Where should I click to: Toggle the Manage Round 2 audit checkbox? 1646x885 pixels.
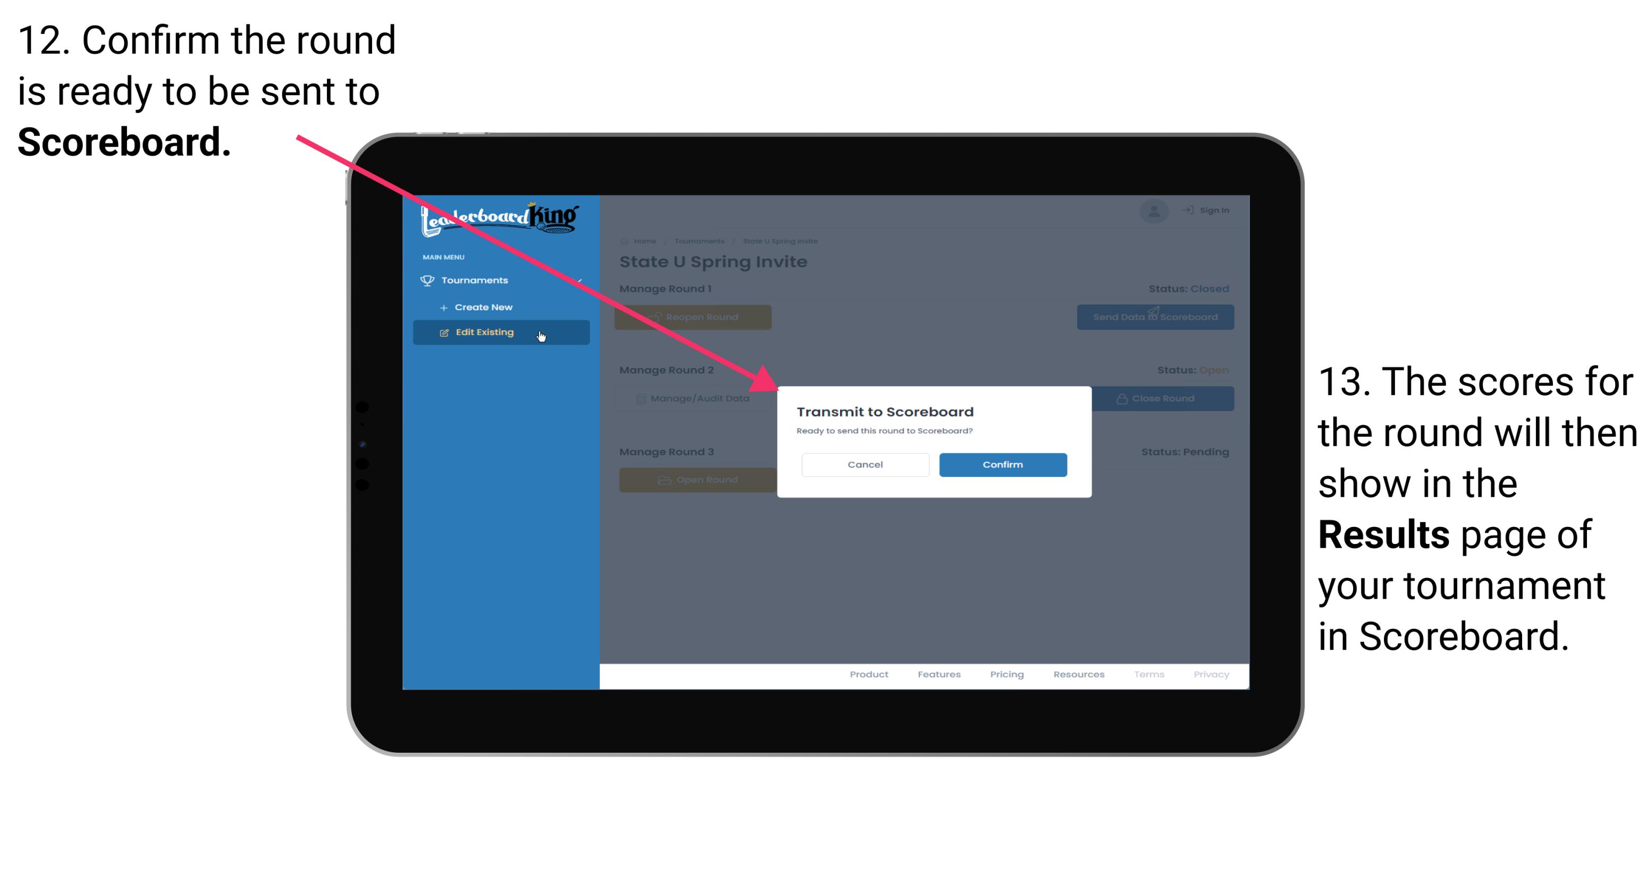coord(637,398)
